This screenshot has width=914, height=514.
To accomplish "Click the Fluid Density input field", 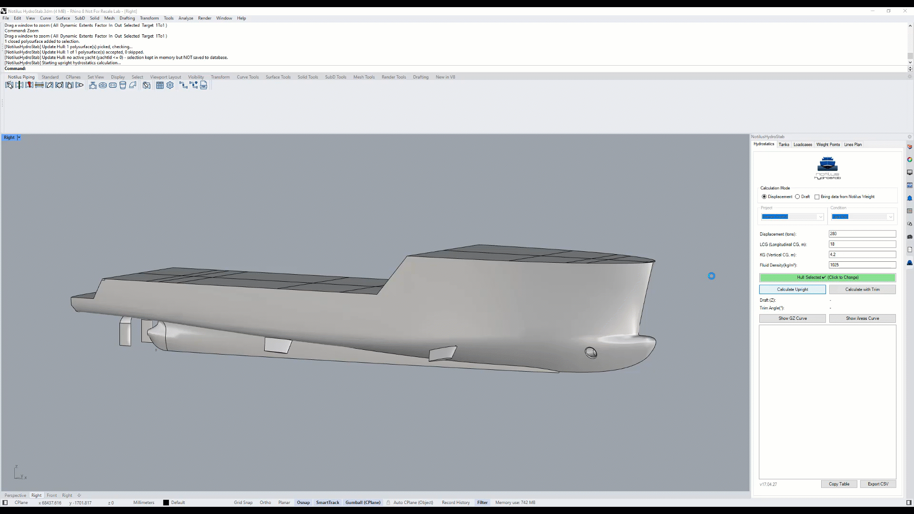I will (862, 265).
